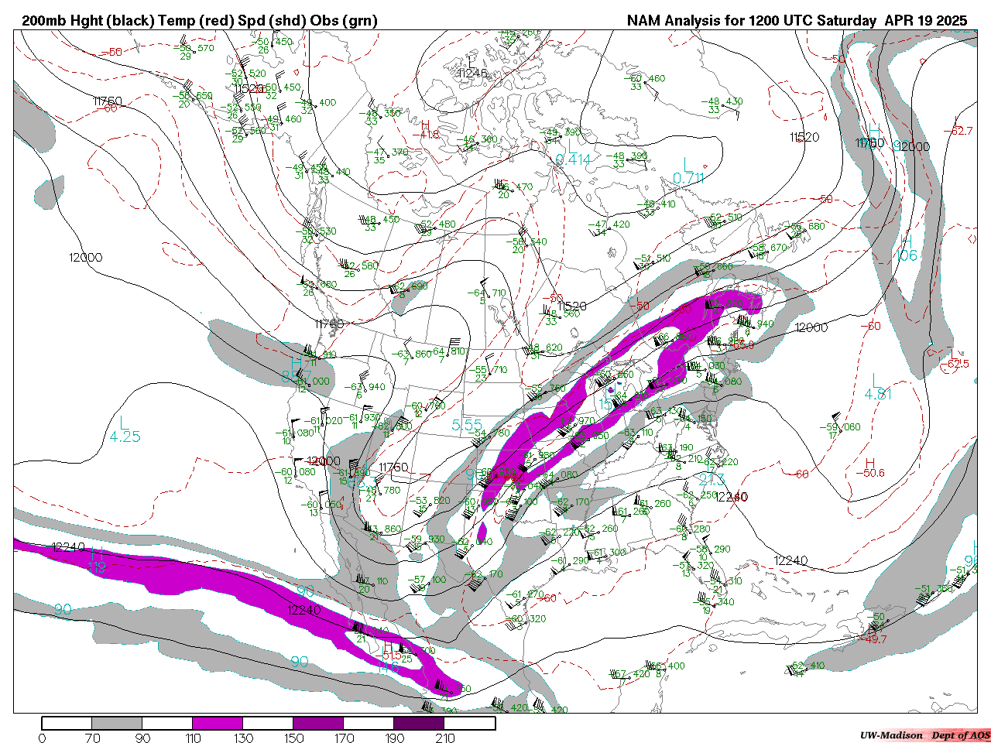
Task: Click the "170" legend scale label
Action: tap(344, 738)
